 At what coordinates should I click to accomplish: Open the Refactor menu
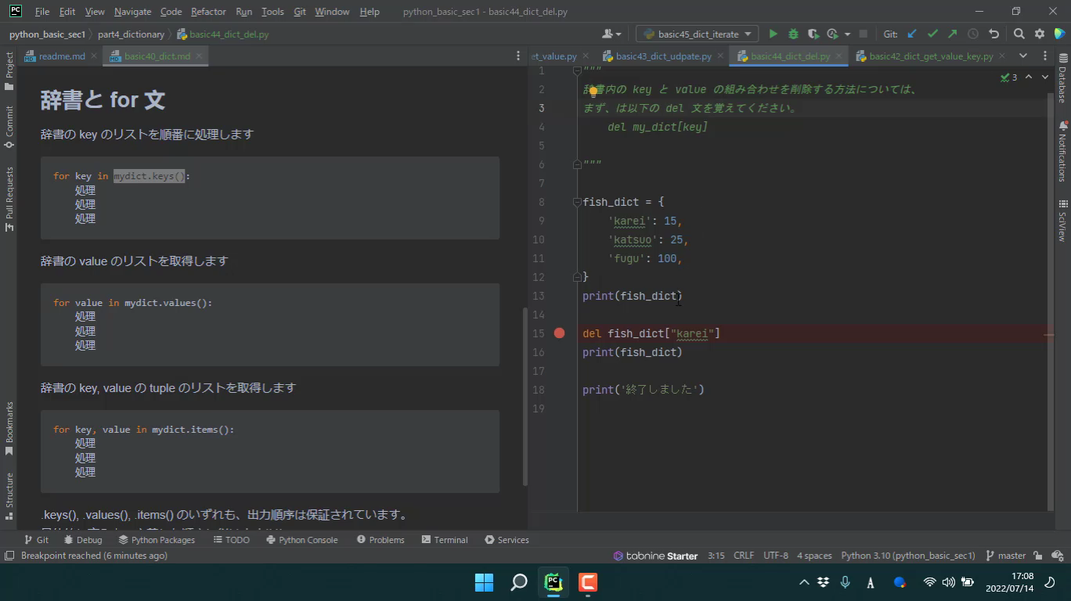click(x=208, y=12)
